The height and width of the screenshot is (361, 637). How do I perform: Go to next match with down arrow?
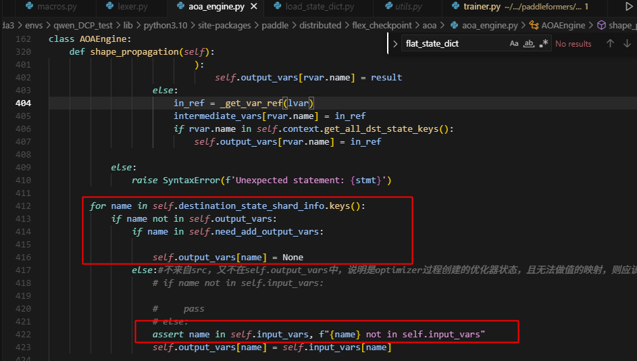(x=626, y=43)
